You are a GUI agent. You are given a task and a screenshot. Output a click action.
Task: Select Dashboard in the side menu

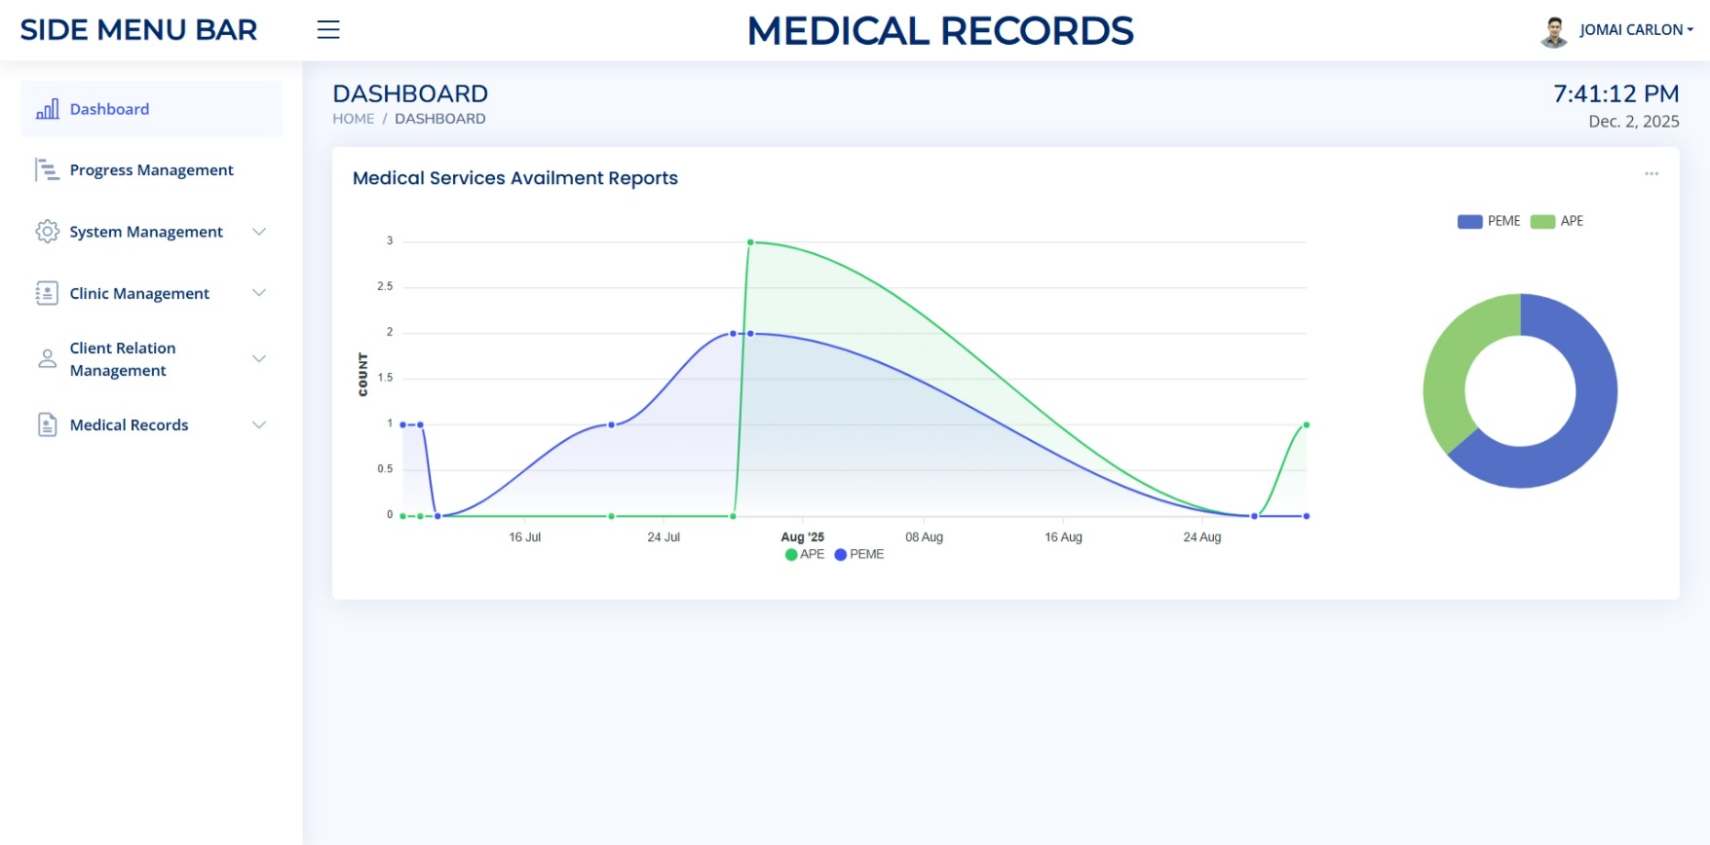(109, 109)
